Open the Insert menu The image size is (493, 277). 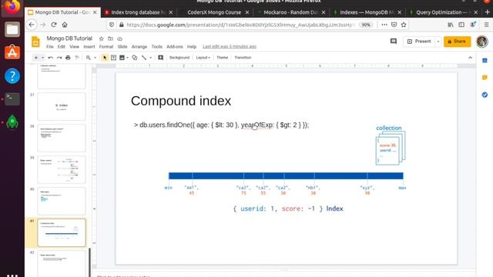tap(89, 46)
